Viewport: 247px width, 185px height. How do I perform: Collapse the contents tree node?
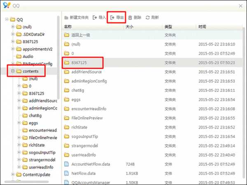(x=13, y=71)
